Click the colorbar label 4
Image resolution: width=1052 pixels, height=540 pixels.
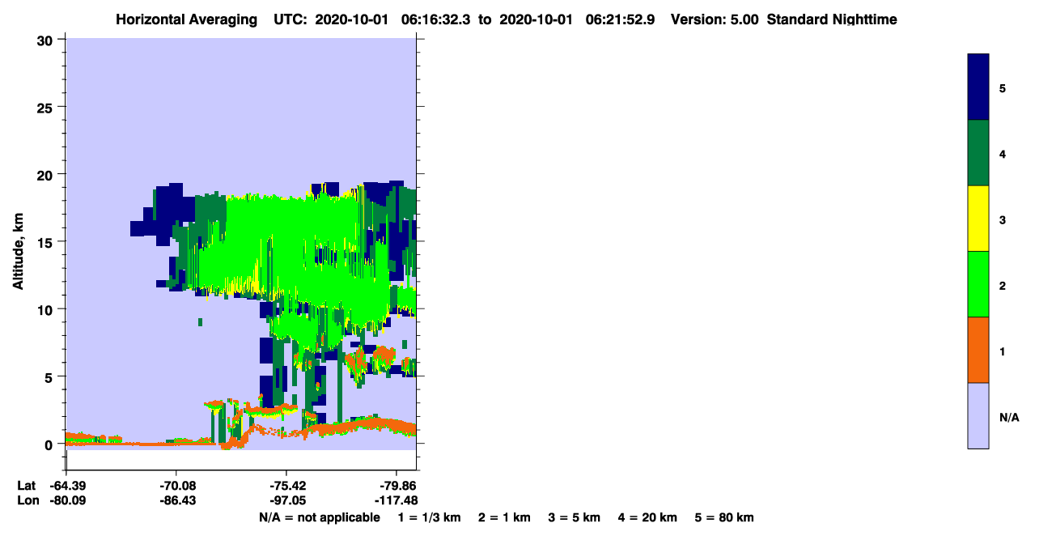(x=1003, y=154)
